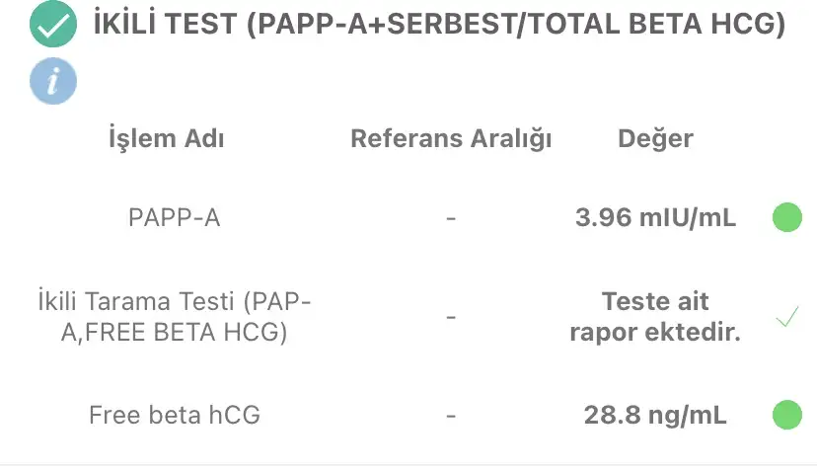
Task: Open the blue info icon
Action: 53,81
